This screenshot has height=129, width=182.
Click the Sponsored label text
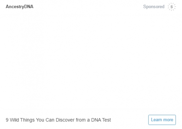[x=154, y=6]
